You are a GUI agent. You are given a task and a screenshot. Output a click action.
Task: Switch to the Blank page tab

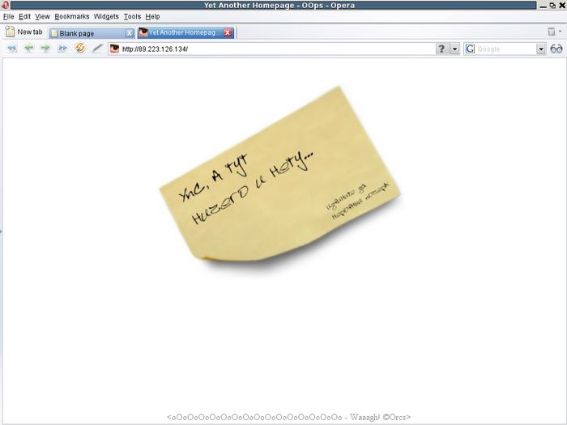point(85,33)
